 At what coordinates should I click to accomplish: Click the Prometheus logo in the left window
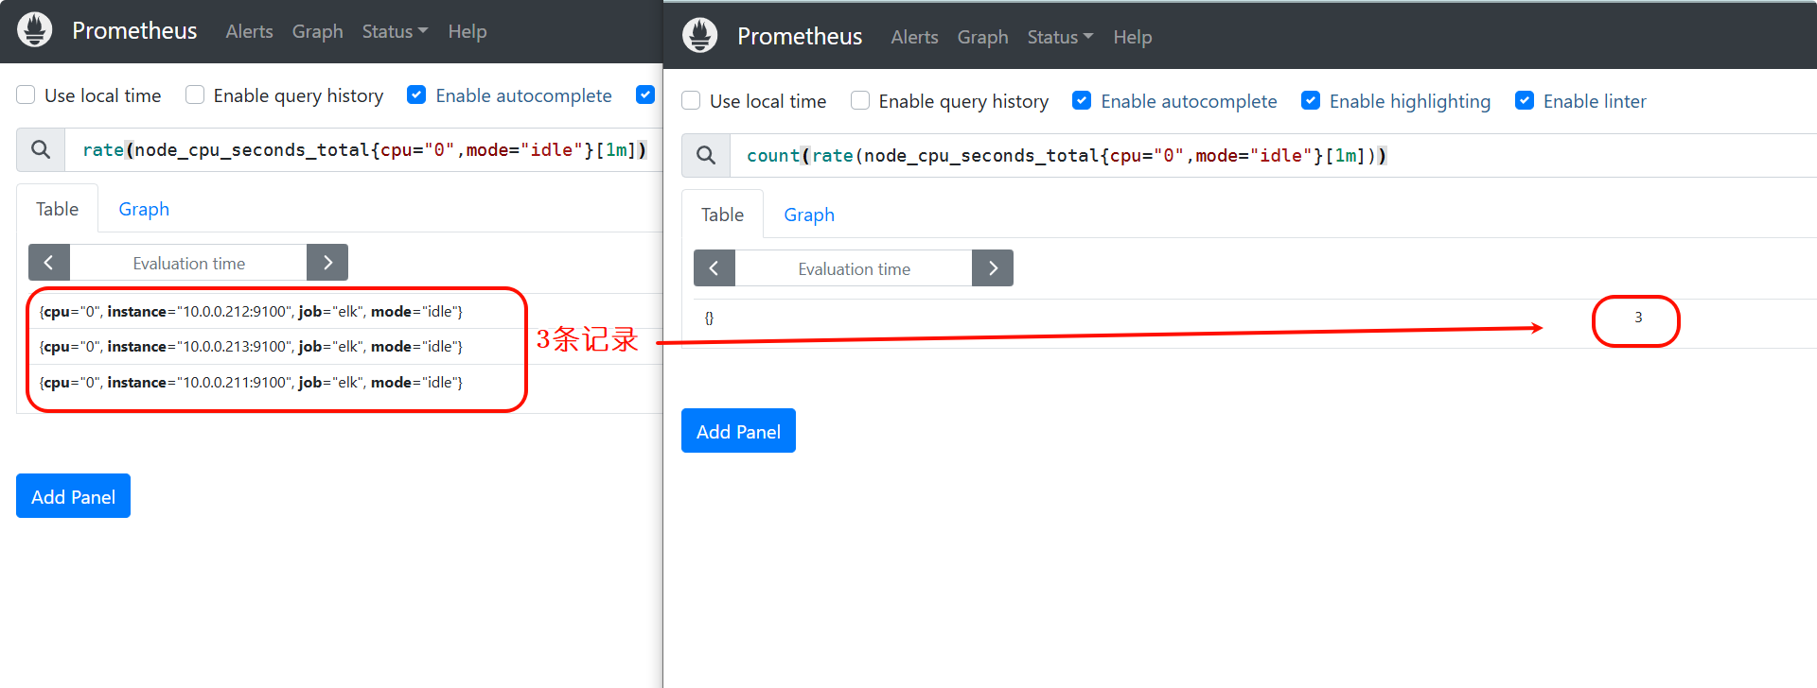(x=35, y=30)
